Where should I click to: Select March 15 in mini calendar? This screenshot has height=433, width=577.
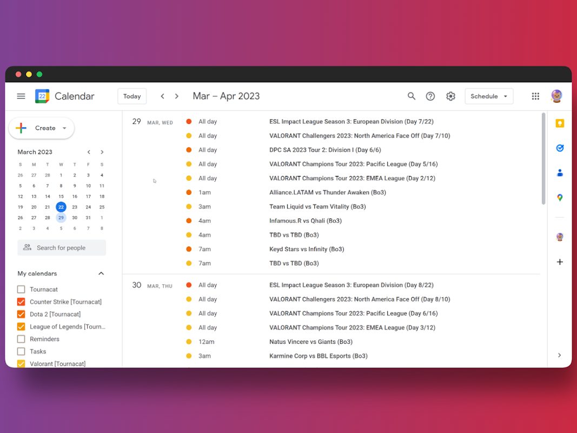[x=61, y=196]
